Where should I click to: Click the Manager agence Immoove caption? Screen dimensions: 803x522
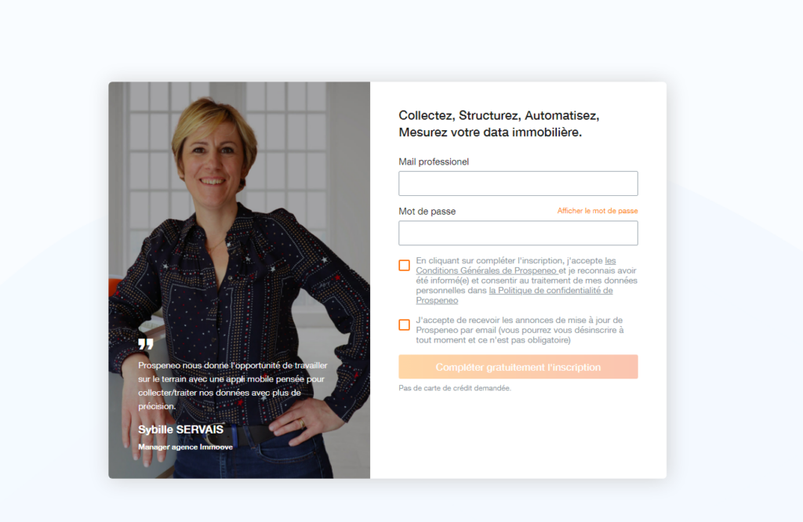click(185, 447)
